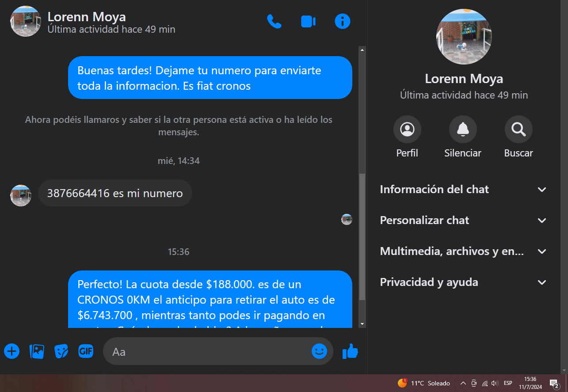Image resolution: width=568 pixels, height=392 pixels.
Task: Attach a photo using the image icon
Action: pyautogui.click(x=37, y=351)
